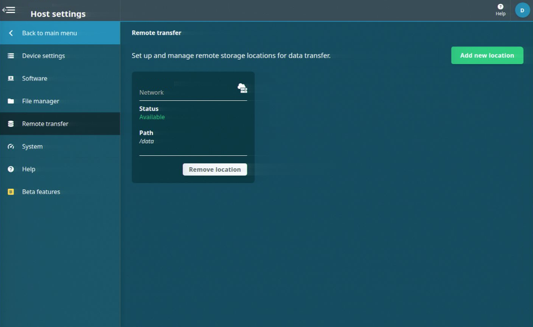Viewport: 533px width, 327px height.
Task: Select Remote transfer in the sidebar
Action: click(45, 124)
